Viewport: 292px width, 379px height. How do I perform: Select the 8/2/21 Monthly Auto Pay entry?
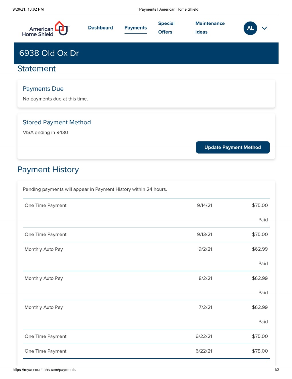click(44, 278)
